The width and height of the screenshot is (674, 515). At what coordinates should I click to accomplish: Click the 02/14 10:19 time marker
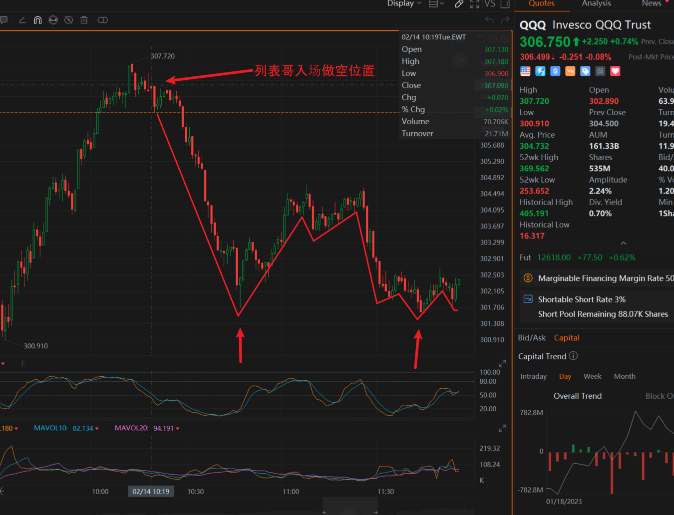(151, 492)
